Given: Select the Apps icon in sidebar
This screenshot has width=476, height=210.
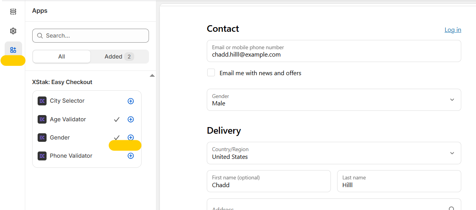Looking at the screenshot, I should pos(13,50).
